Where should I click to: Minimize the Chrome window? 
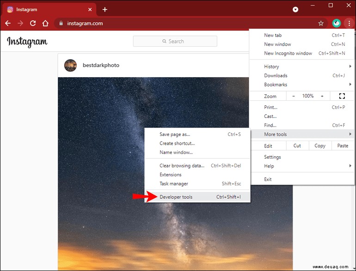tap(313, 5)
